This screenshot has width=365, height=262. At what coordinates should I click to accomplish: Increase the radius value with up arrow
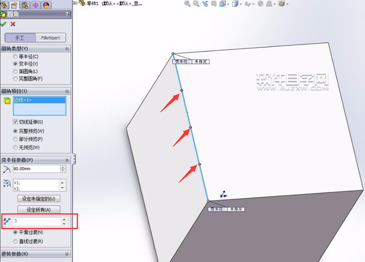click(63, 167)
